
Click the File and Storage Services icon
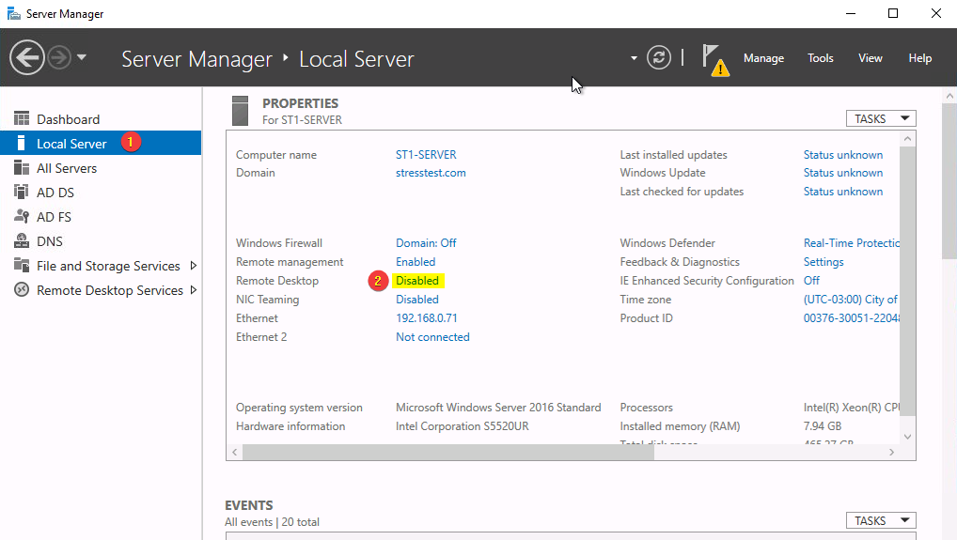22,265
